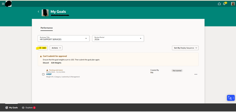Click the goal date range 01/01/2026 - 31/12/2026
This screenshot has height=112, width=236.
(56, 72)
